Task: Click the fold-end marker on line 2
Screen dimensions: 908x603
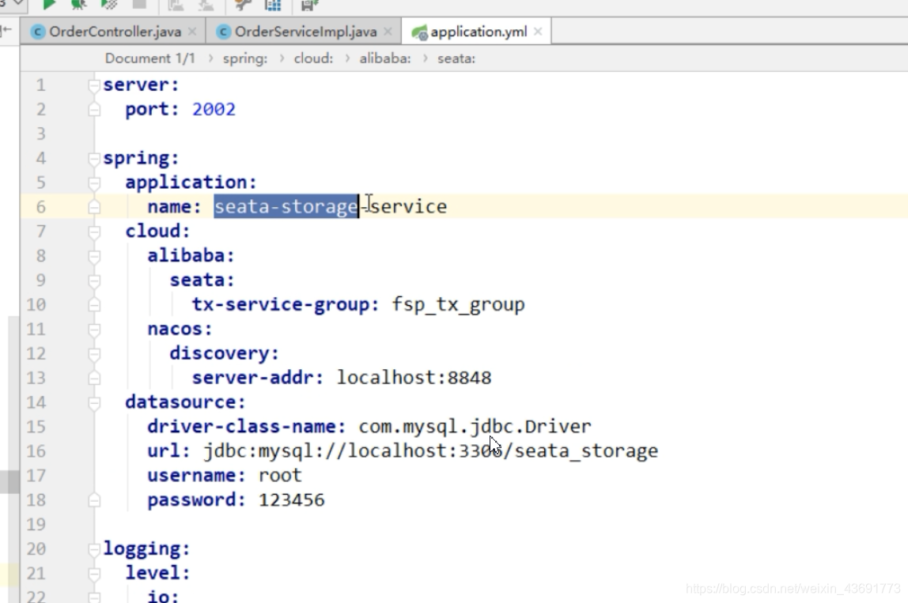Action: tap(94, 109)
